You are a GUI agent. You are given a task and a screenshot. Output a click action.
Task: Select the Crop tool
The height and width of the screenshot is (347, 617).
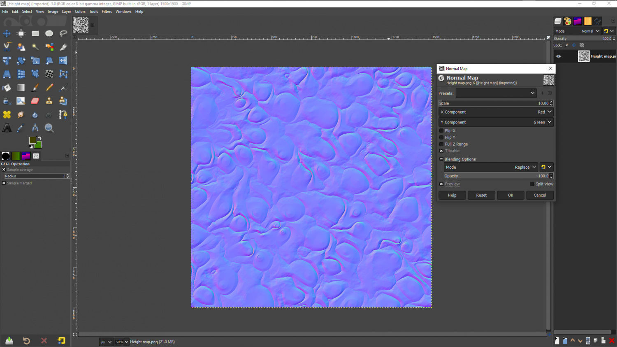pos(63,47)
